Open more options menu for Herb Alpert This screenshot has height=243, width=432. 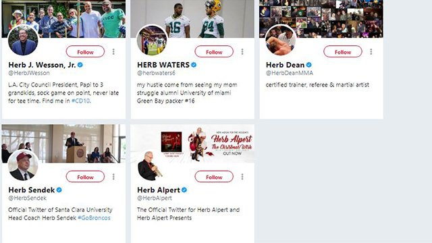click(242, 177)
